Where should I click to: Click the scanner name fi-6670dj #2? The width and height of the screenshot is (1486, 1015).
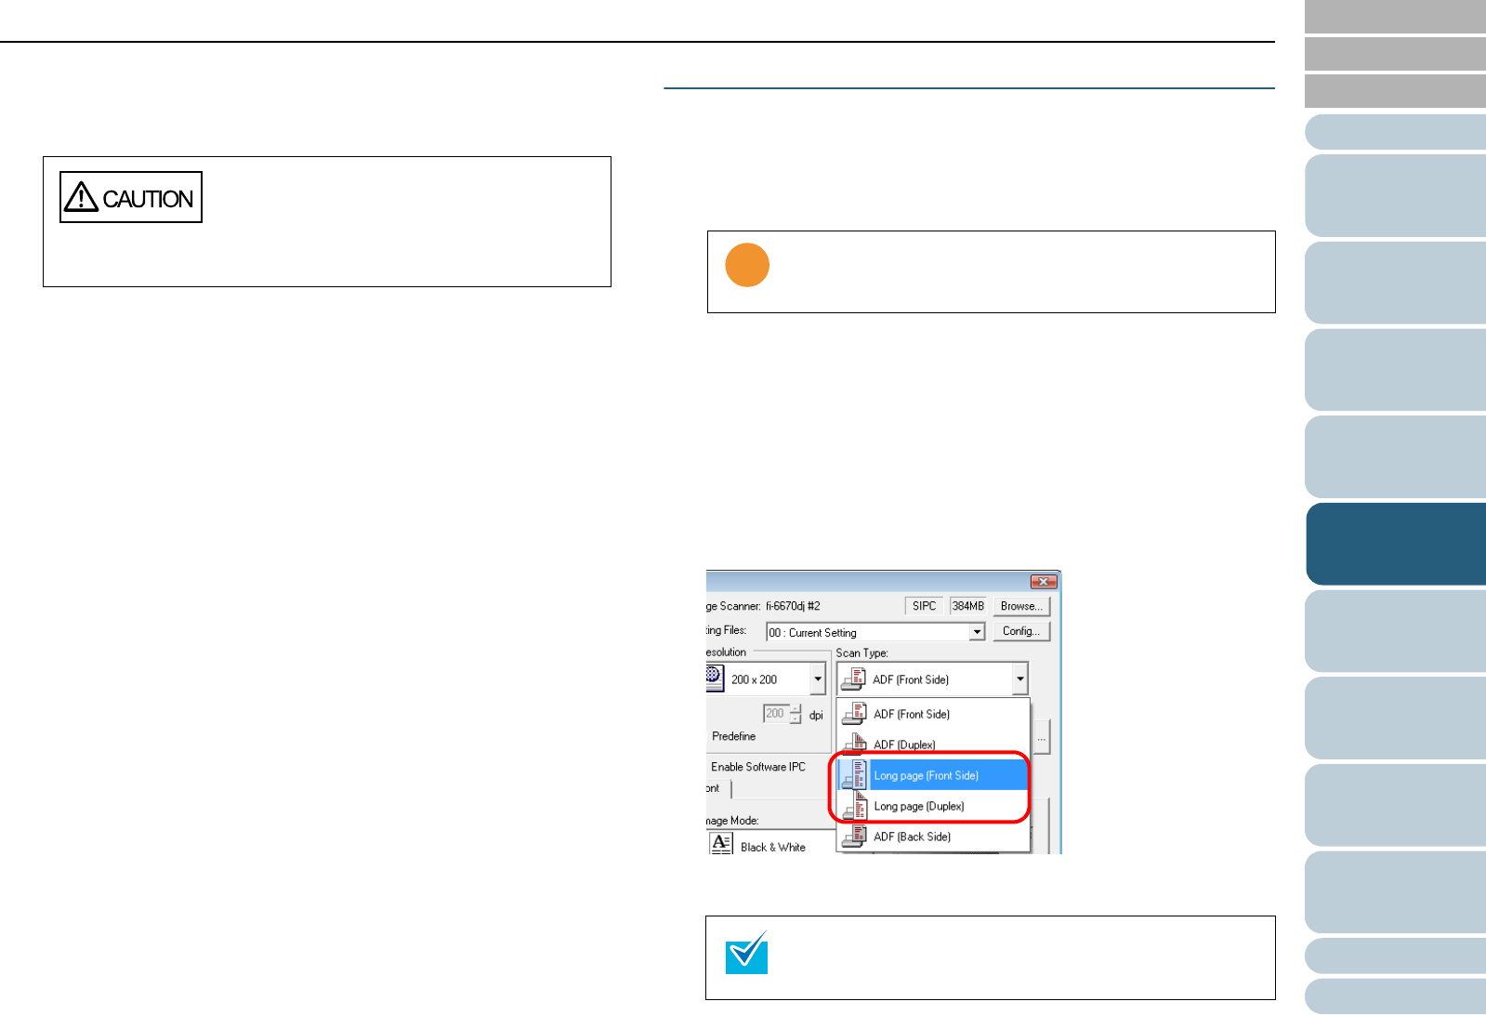point(793,606)
